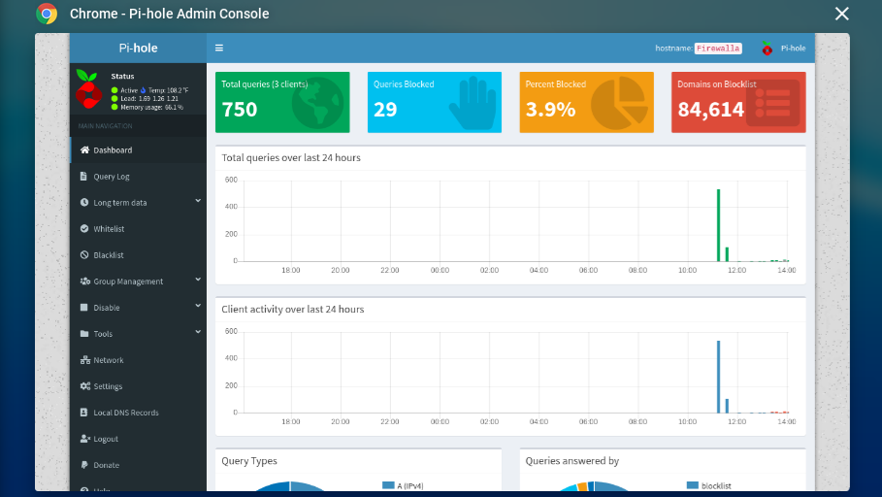Click the 29 queries blocked value
Screen dimensions: 882x497
pos(385,109)
